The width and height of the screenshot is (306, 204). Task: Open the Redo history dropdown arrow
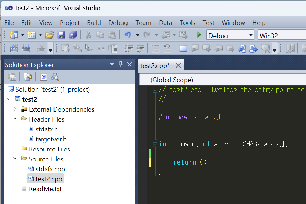click(156, 35)
